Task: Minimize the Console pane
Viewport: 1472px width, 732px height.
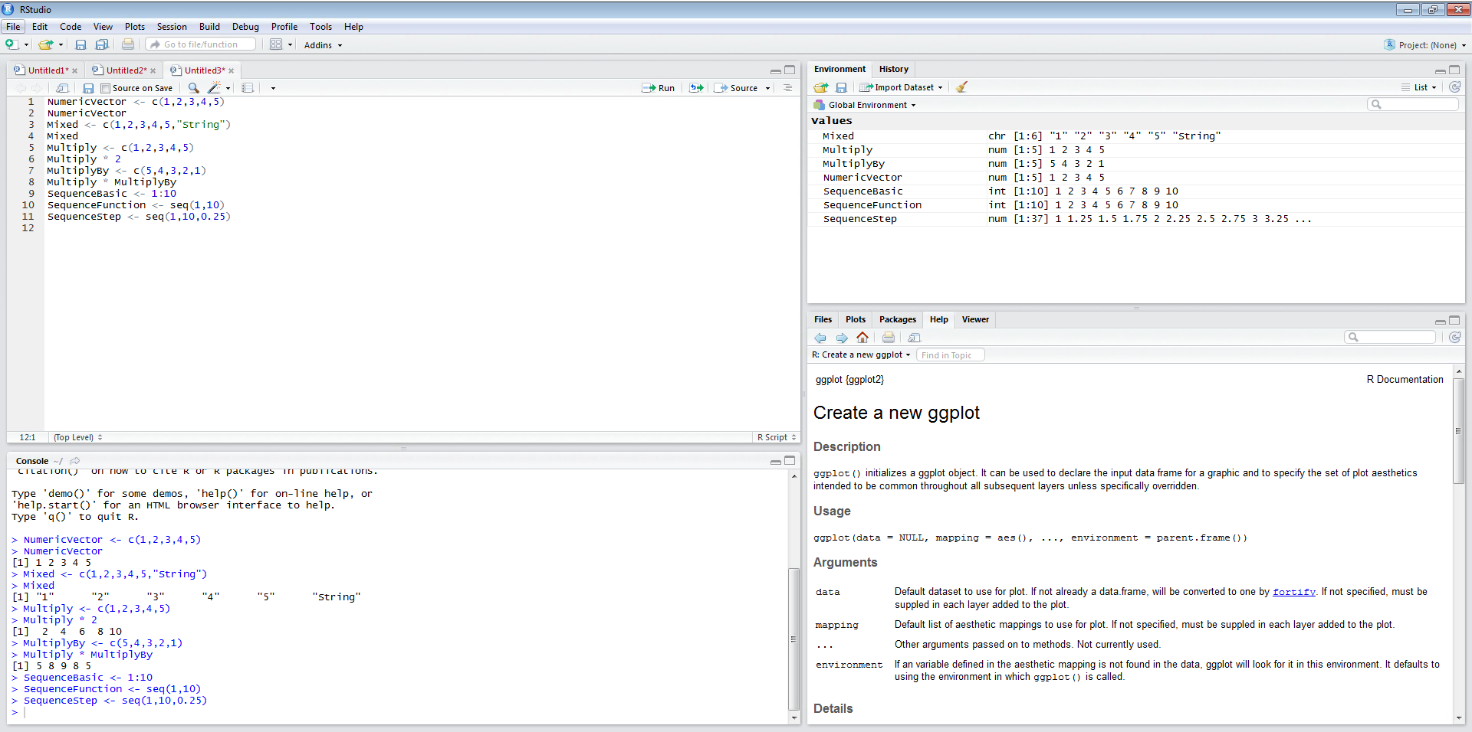Action: (776, 461)
